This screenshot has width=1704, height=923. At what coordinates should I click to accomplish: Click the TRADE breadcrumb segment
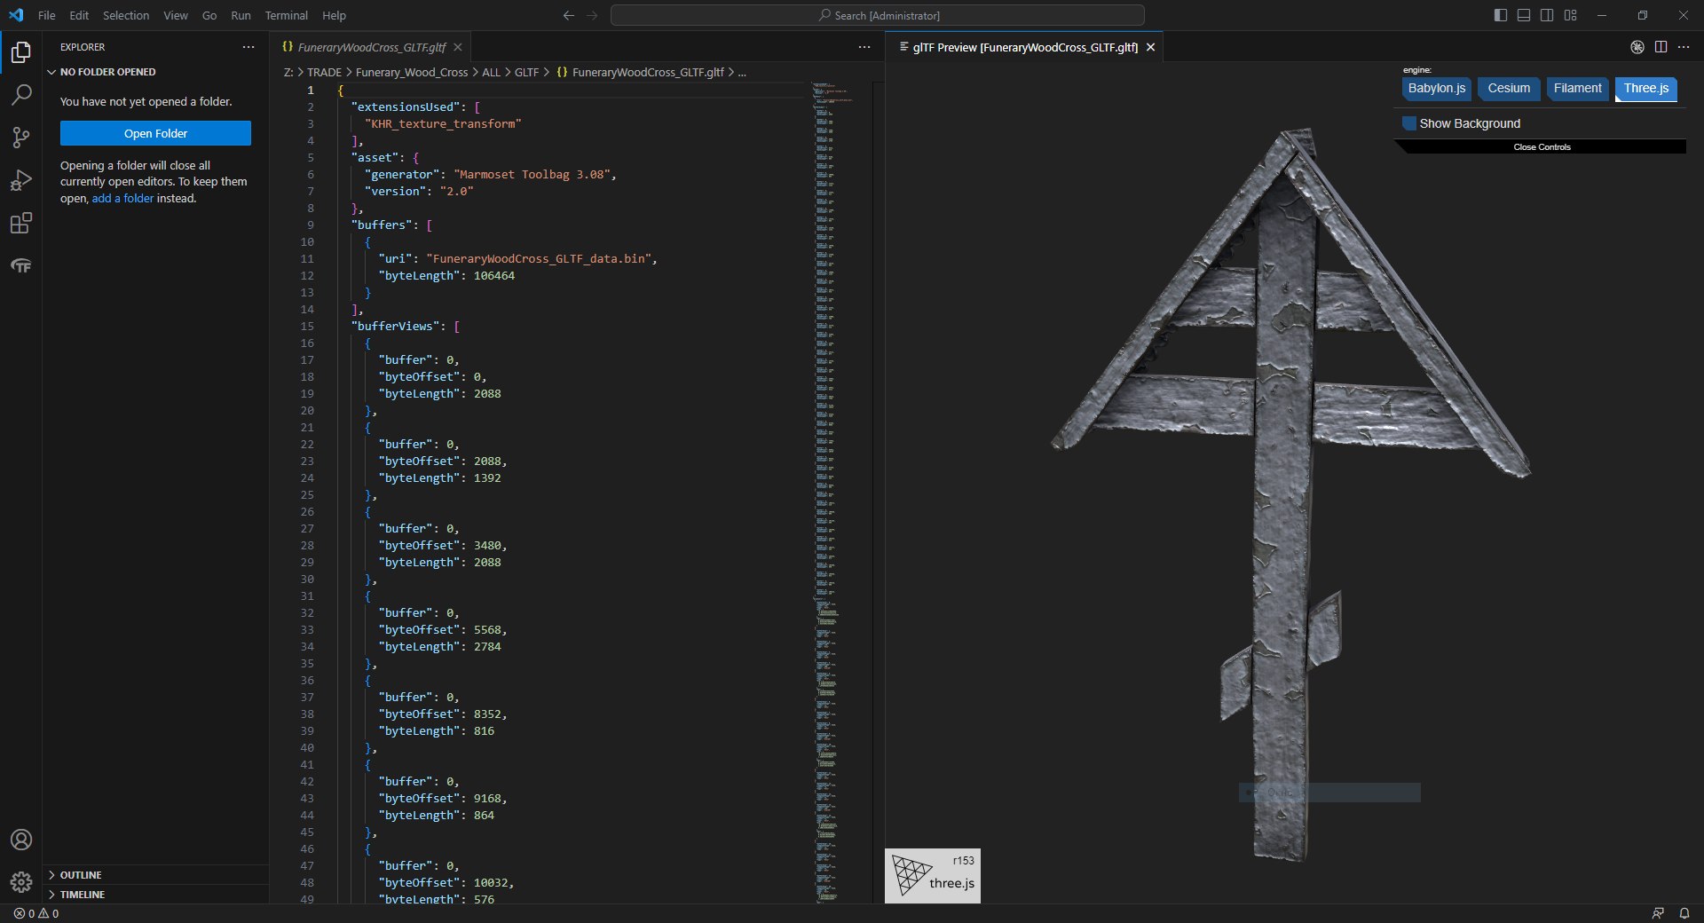pyautogui.click(x=324, y=72)
